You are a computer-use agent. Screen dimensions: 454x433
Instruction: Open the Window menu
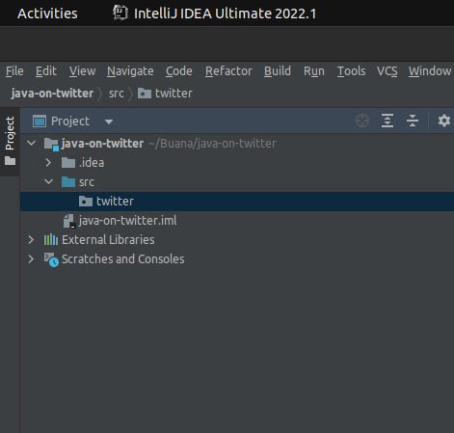pos(430,71)
